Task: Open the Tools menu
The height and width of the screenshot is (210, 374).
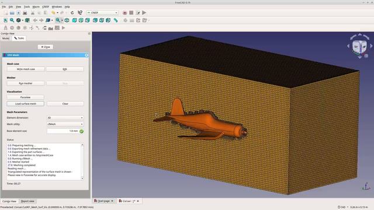Action: click(x=27, y=6)
